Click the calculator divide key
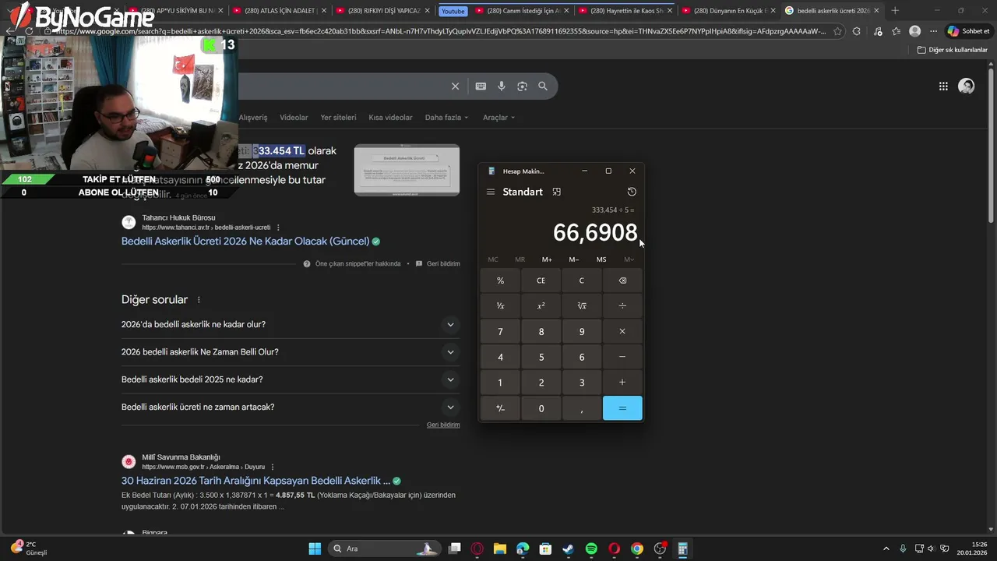 tap(622, 306)
